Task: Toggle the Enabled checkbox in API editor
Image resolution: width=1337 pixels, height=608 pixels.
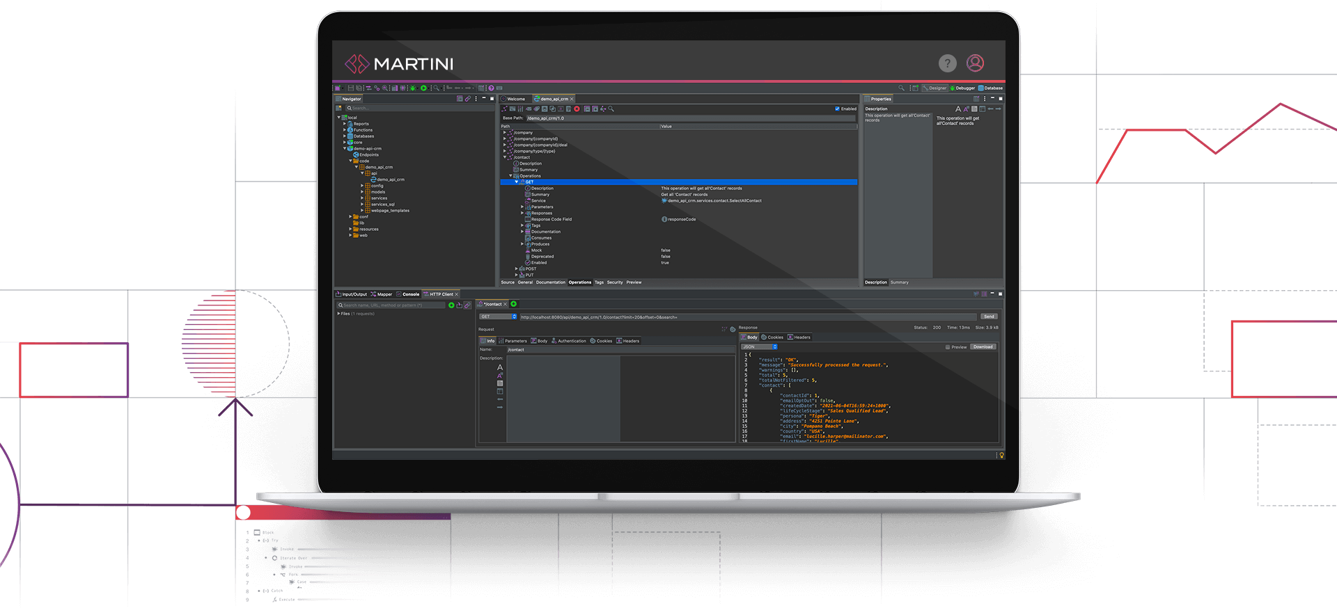Action: click(837, 109)
